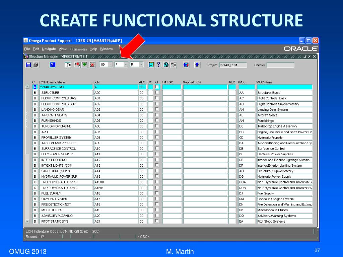Select FLIGHT CONTROLS BAS nomenclature
The width and height of the screenshot is (343, 257).
(66, 98)
